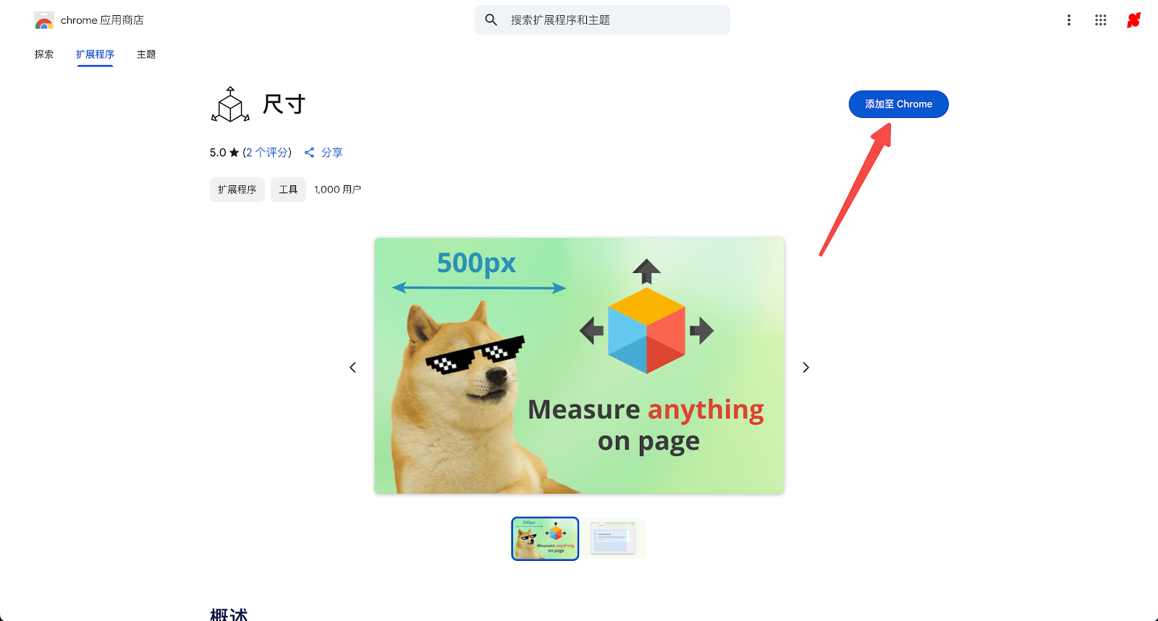Screen dimensions: 1158x621
Task: Click the chrome 应用商店 title
Action: coord(102,20)
